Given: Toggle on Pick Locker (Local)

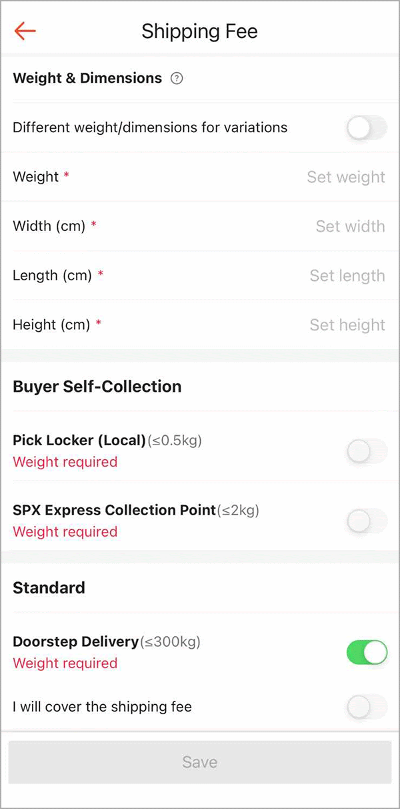Looking at the screenshot, I should coord(366,451).
